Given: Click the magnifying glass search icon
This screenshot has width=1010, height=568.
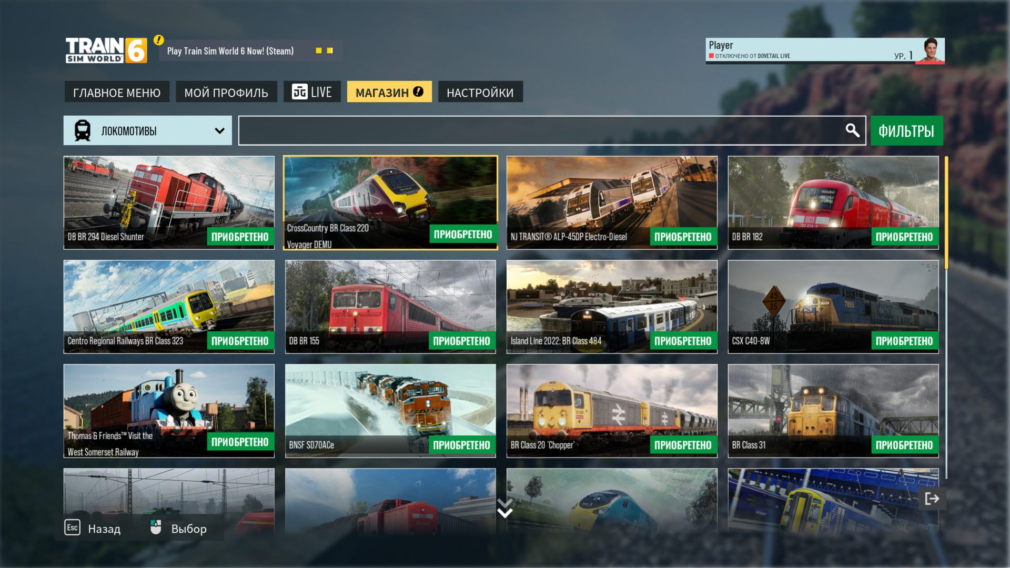Looking at the screenshot, I should [852, 130].
